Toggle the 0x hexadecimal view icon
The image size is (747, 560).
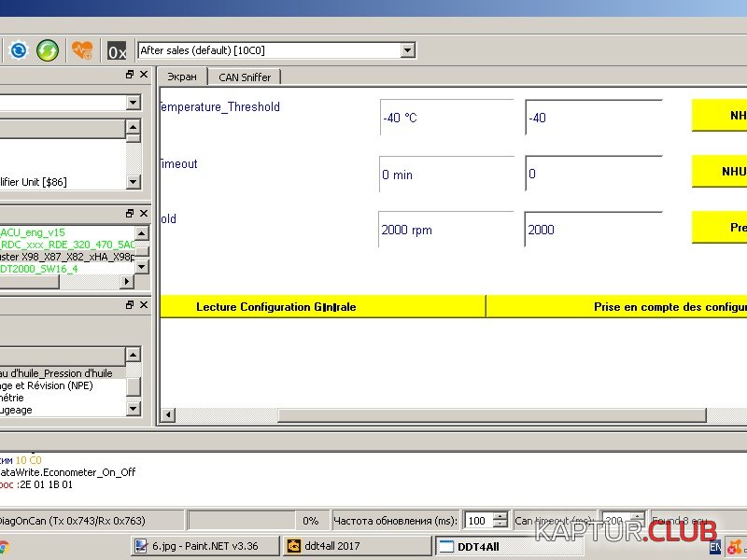(x=117, y=51)
